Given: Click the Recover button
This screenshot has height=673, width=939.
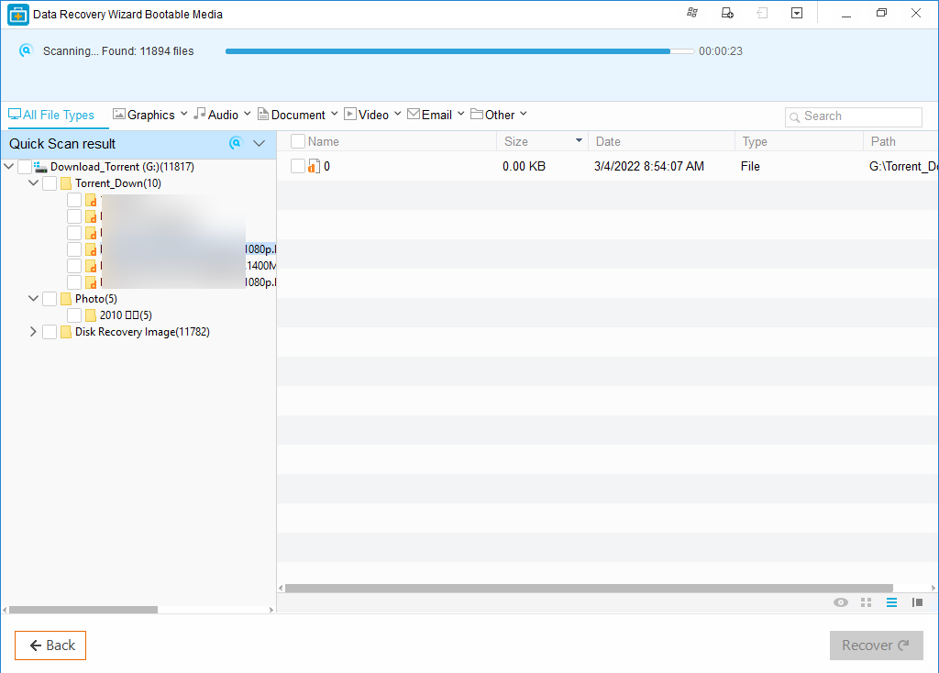Looking at the screenshot, I should [x=876, y=645].
